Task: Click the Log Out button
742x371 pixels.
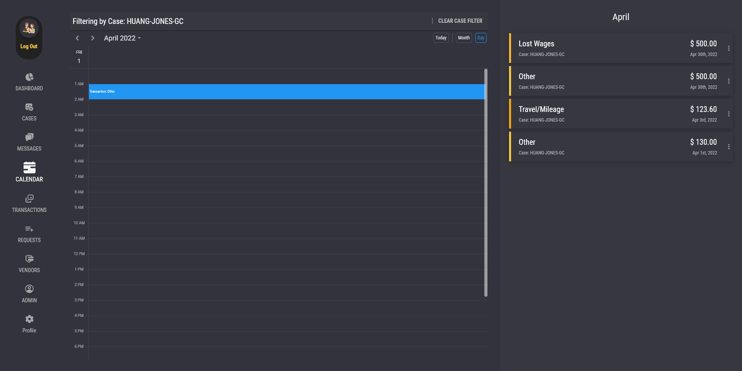Action: coord(29,46)
